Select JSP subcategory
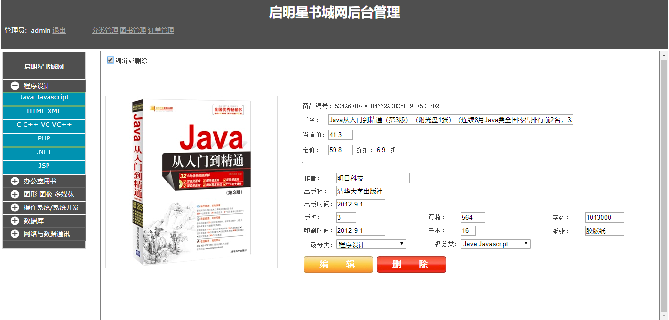669x320 pixels. 44,166
